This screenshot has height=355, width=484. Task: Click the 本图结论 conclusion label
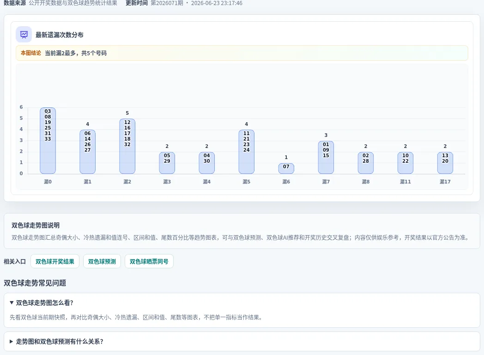[x=31, y=53]
